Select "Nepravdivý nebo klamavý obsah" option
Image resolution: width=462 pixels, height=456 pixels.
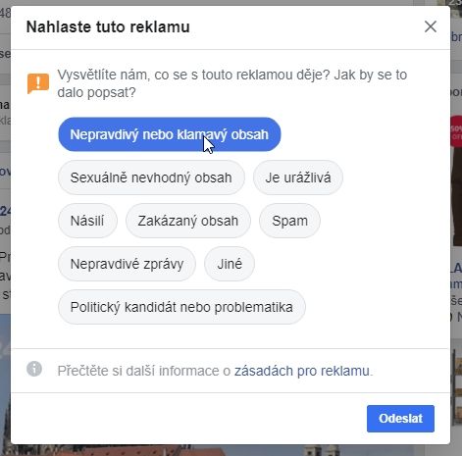(170, 134)
